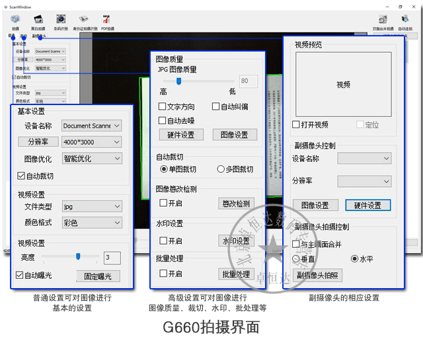The height and width of the screenshot is (339, 423).
Task: Click the 篡改检测 button
Action: 236,204
